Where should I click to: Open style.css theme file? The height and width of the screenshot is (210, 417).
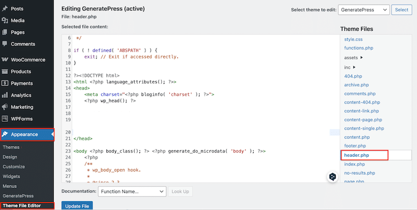tap(353, 39)
